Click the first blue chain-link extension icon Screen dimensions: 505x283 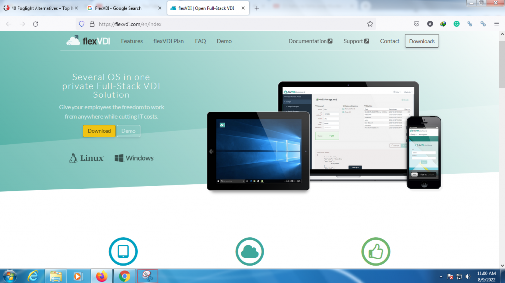point(470,24)
